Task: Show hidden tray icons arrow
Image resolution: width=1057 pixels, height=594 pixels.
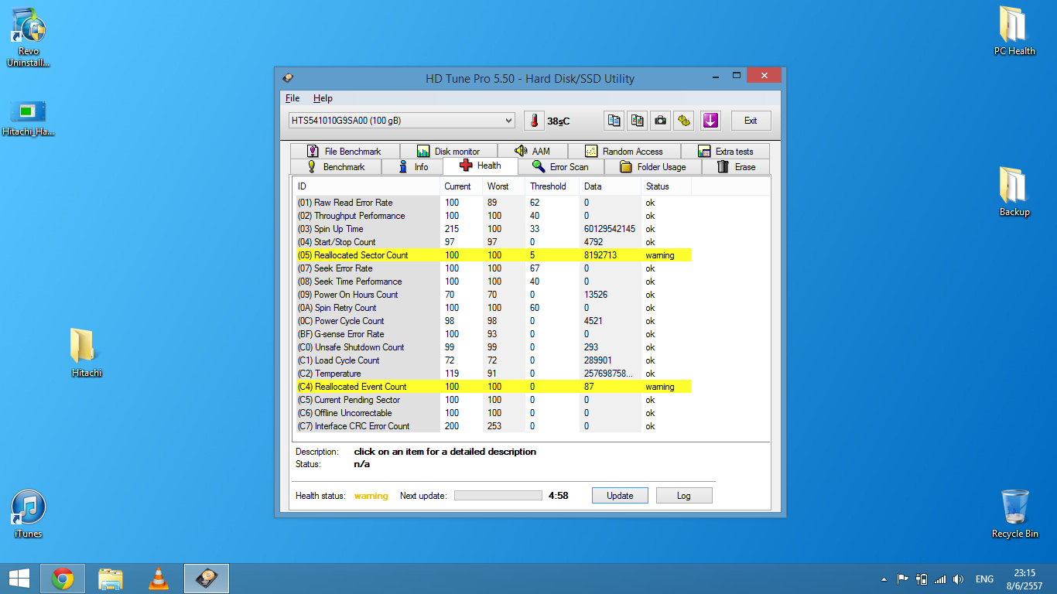Action: pos(884,579)
